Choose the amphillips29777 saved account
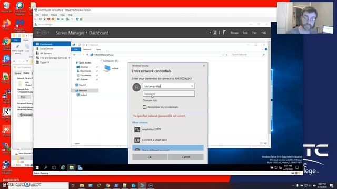The height and width of the screenshot is (189, 337). (168, 129)
